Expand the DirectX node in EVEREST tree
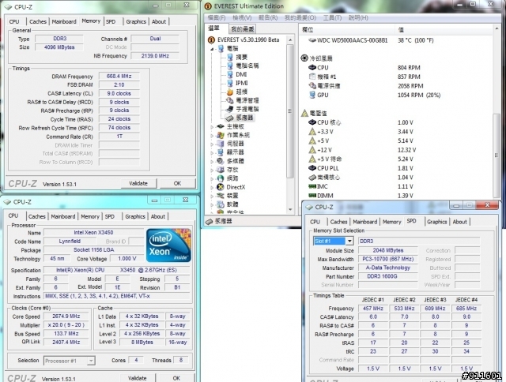Image resolution: width=506 pixels, height=382 pixels. click(213, 187)
